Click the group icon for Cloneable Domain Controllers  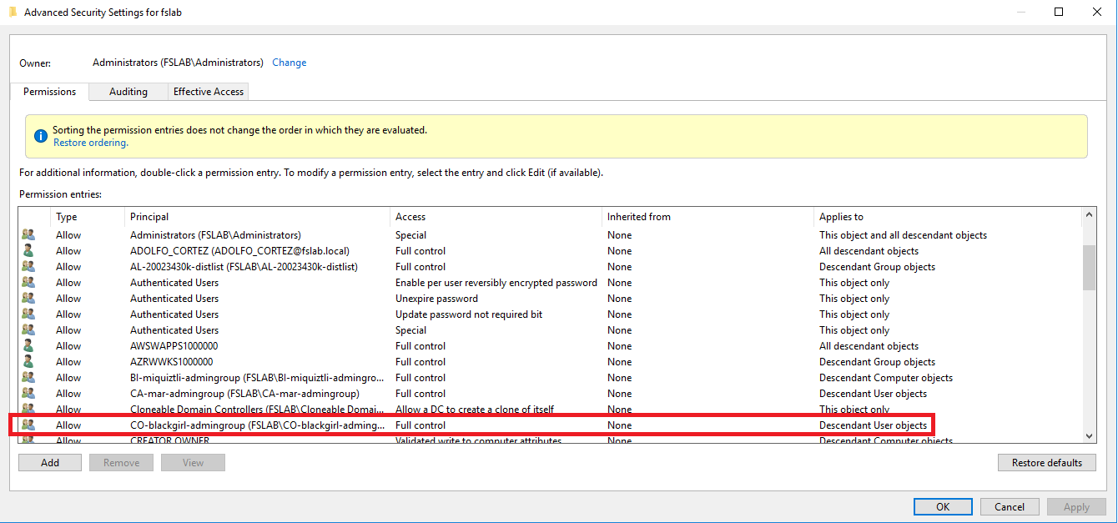pos(28,409)
